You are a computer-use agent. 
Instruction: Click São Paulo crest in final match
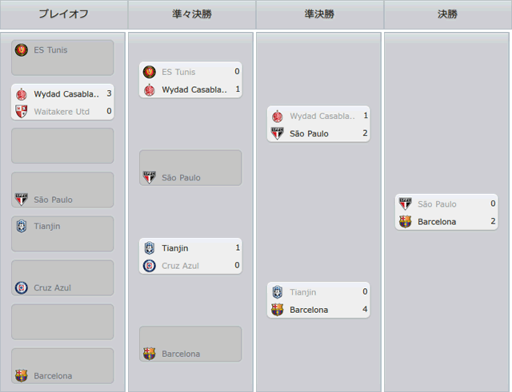click(406, 204)
